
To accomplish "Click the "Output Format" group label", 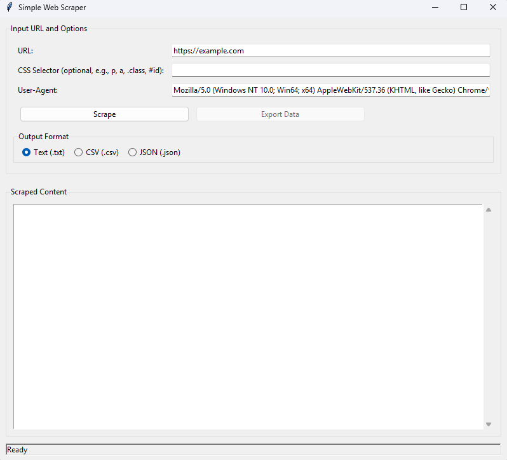I will [44, 137].
